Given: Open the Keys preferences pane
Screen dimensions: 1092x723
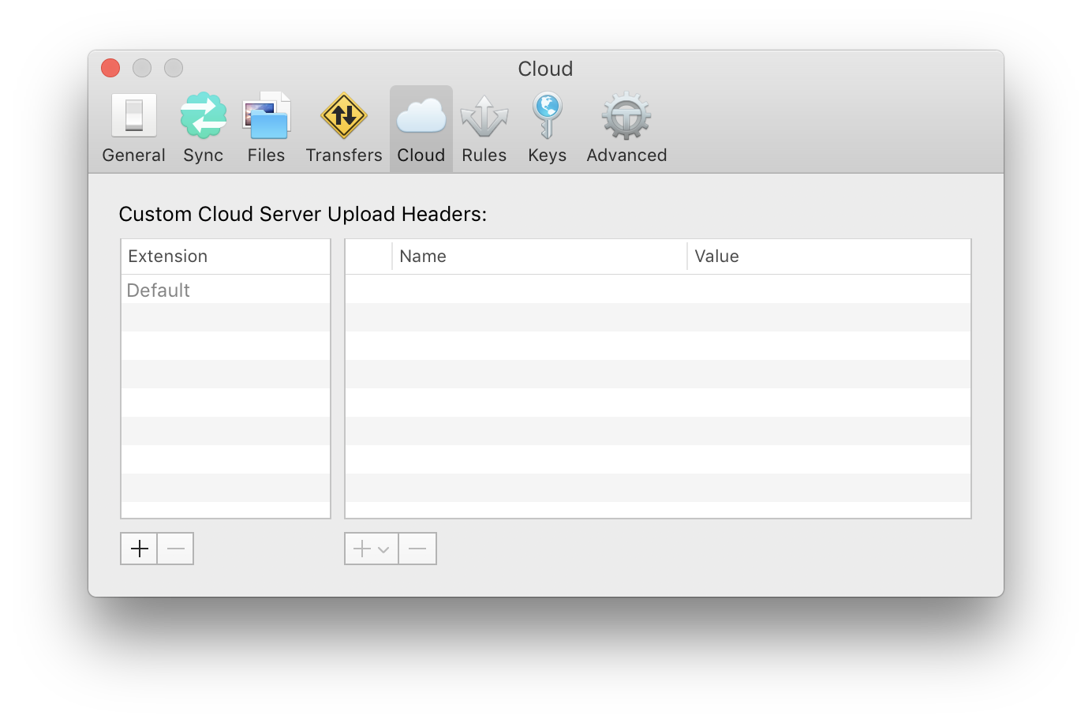Looking at the screenshot, I should (547, 129).
